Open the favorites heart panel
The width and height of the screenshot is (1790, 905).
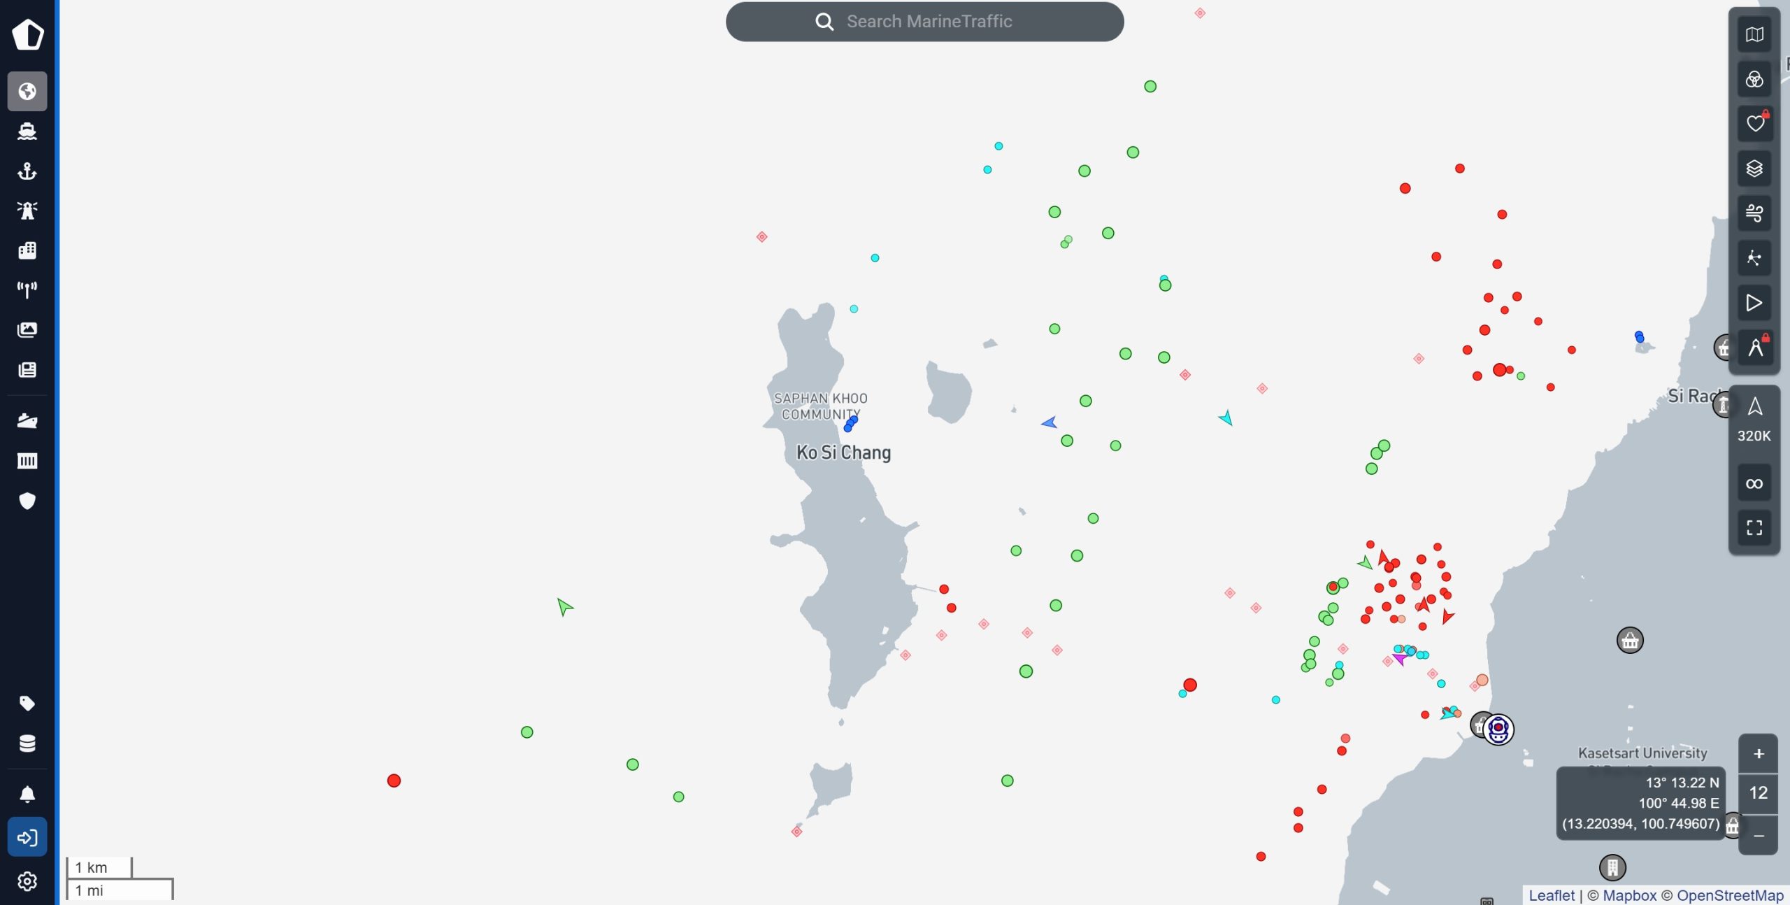[1755, 122]
